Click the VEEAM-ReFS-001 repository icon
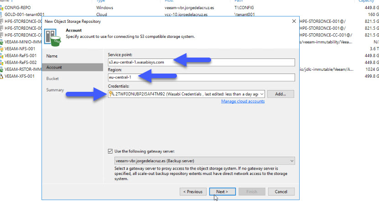 tap(1, 56)
